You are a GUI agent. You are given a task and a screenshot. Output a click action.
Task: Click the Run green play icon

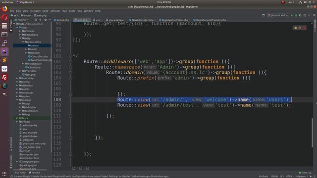click(292, 15)
